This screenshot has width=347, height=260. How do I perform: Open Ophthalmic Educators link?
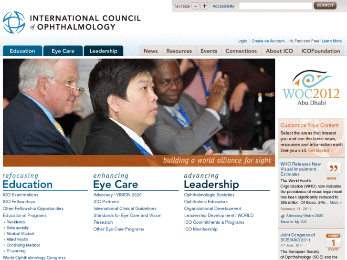(206, 202)
